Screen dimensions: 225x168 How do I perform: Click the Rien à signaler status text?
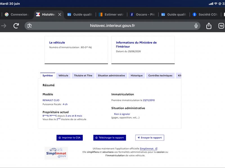tap(122, 114)
